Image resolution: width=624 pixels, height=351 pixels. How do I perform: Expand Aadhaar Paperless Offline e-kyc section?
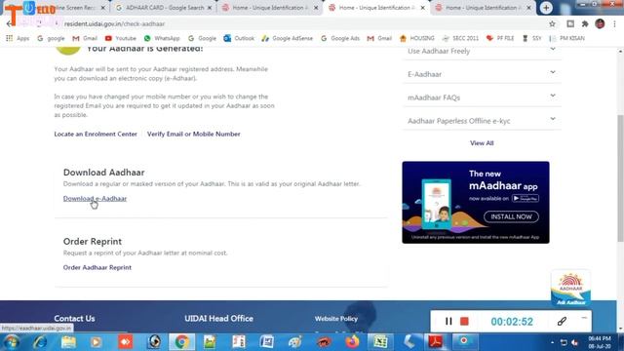click(482, 121)
